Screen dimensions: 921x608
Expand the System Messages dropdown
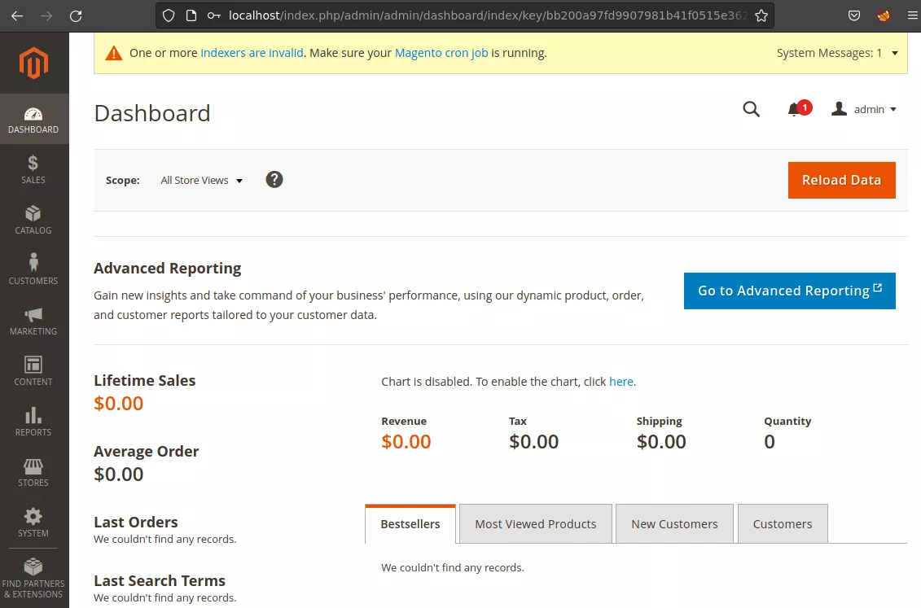pos(838,52)
